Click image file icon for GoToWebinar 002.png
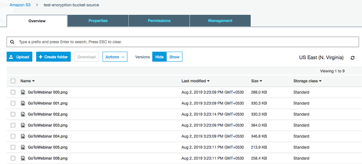This screenshot has height=164, width=362. point(23,114)
